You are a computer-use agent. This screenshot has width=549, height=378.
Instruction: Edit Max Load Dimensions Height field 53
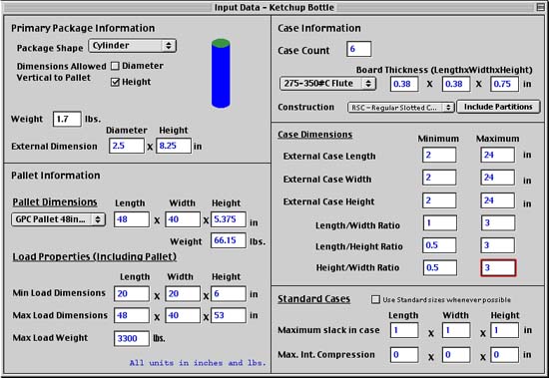(x=229, y=315)
